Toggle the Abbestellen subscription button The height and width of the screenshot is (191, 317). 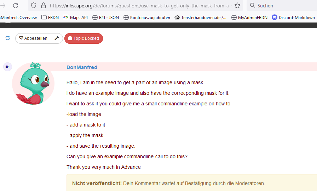click(33, 38)
